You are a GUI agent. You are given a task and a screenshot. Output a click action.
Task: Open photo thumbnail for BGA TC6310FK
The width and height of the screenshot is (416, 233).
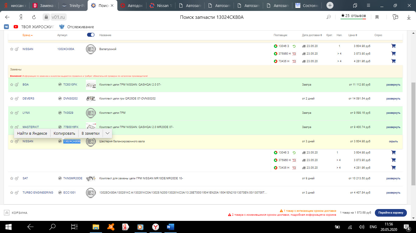coord(91,85)
